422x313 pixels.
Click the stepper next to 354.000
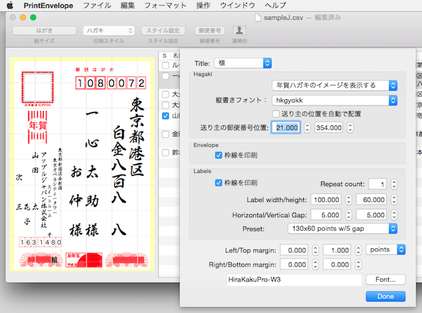350,127
